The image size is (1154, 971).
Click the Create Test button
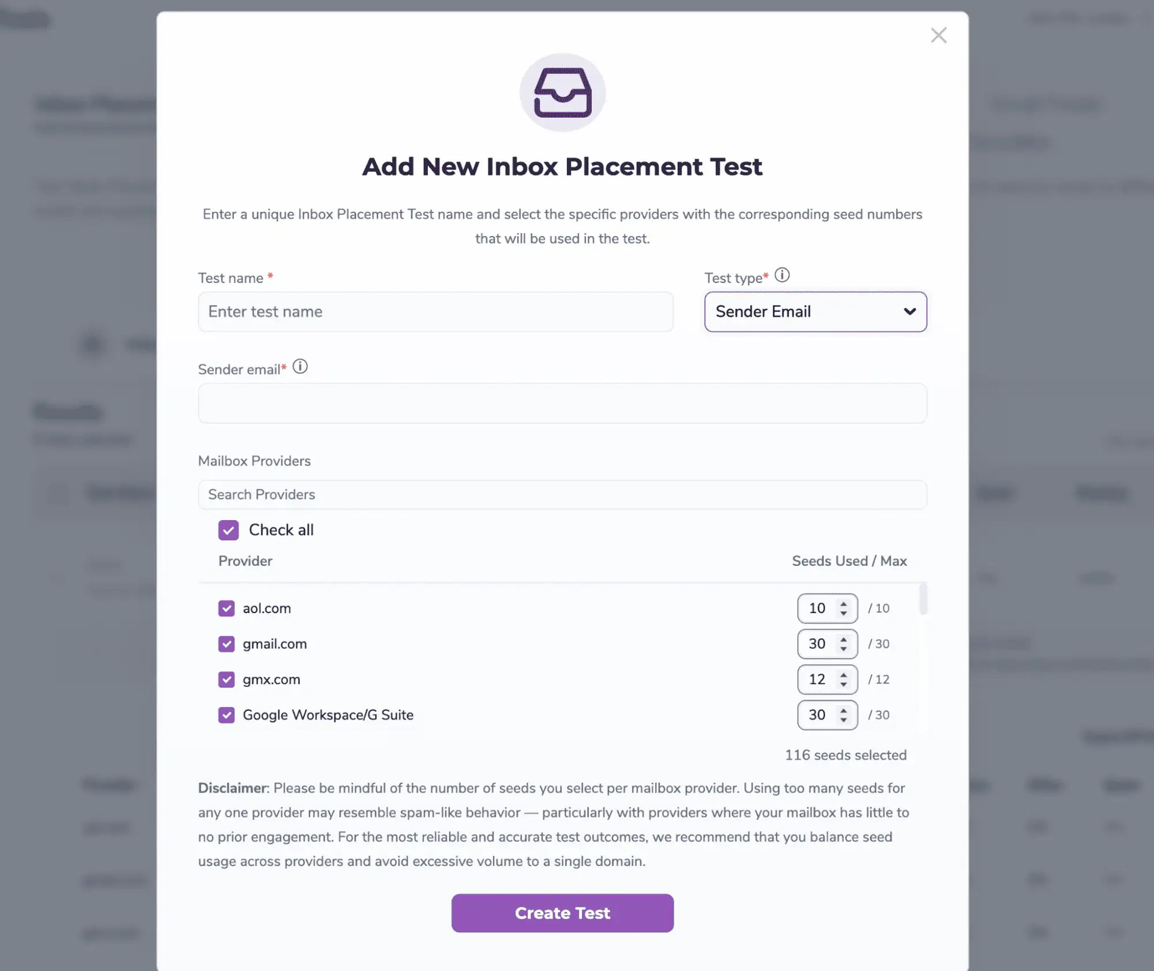click(x=563, y=913)
